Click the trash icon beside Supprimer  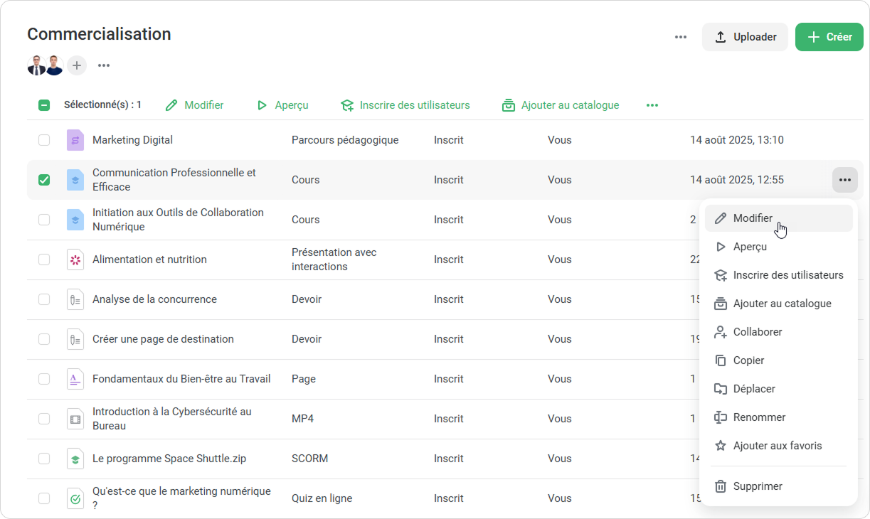(x=721, y=486)
